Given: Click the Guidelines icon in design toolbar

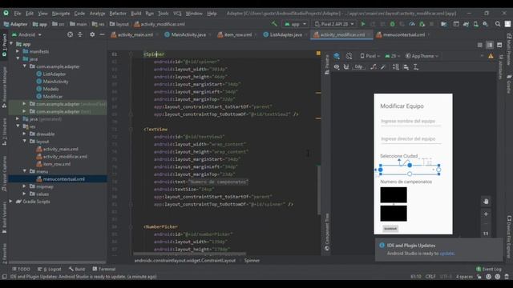Looking at the screenshot, I should point(416,67).
